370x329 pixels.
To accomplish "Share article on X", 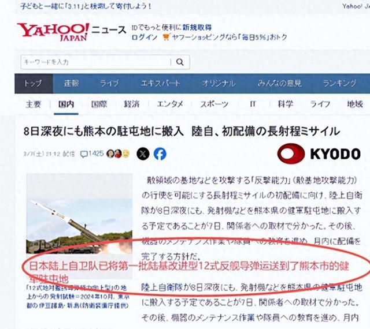I will point(143,154).
